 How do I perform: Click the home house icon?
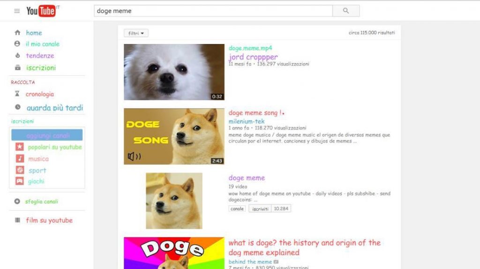[x=17, y=32]
